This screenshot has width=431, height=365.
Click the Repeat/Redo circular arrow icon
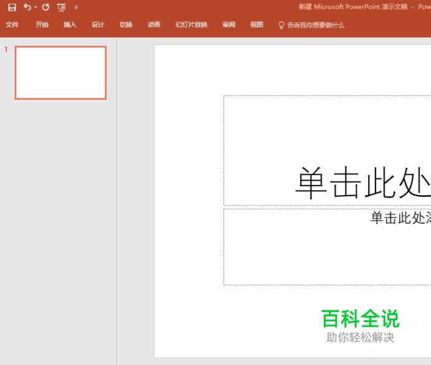(x=45, y=7)
